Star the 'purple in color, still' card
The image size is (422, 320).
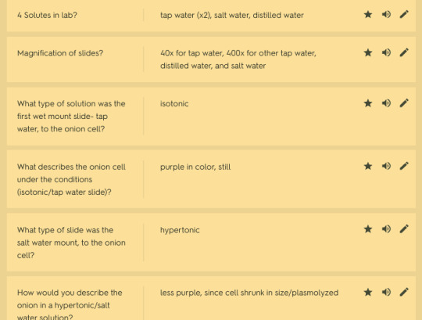click(x=368, y=166)
